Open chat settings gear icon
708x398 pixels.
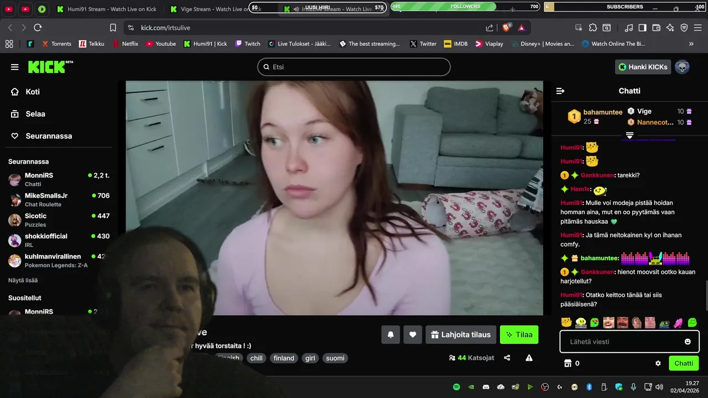tap(658, 363)
